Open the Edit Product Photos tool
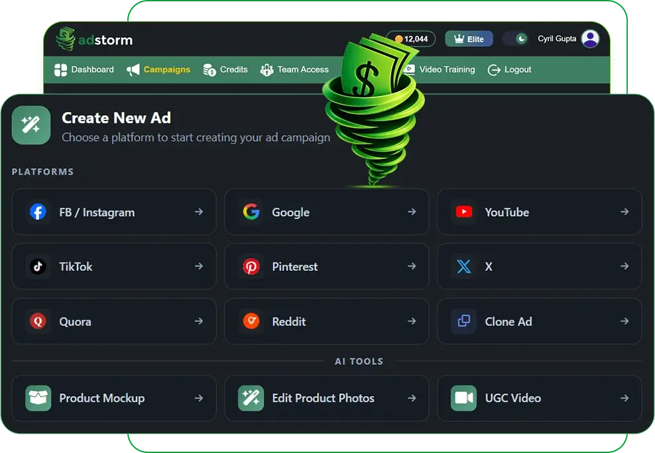Viewport: 655px width, 453px height. point(327,398)
